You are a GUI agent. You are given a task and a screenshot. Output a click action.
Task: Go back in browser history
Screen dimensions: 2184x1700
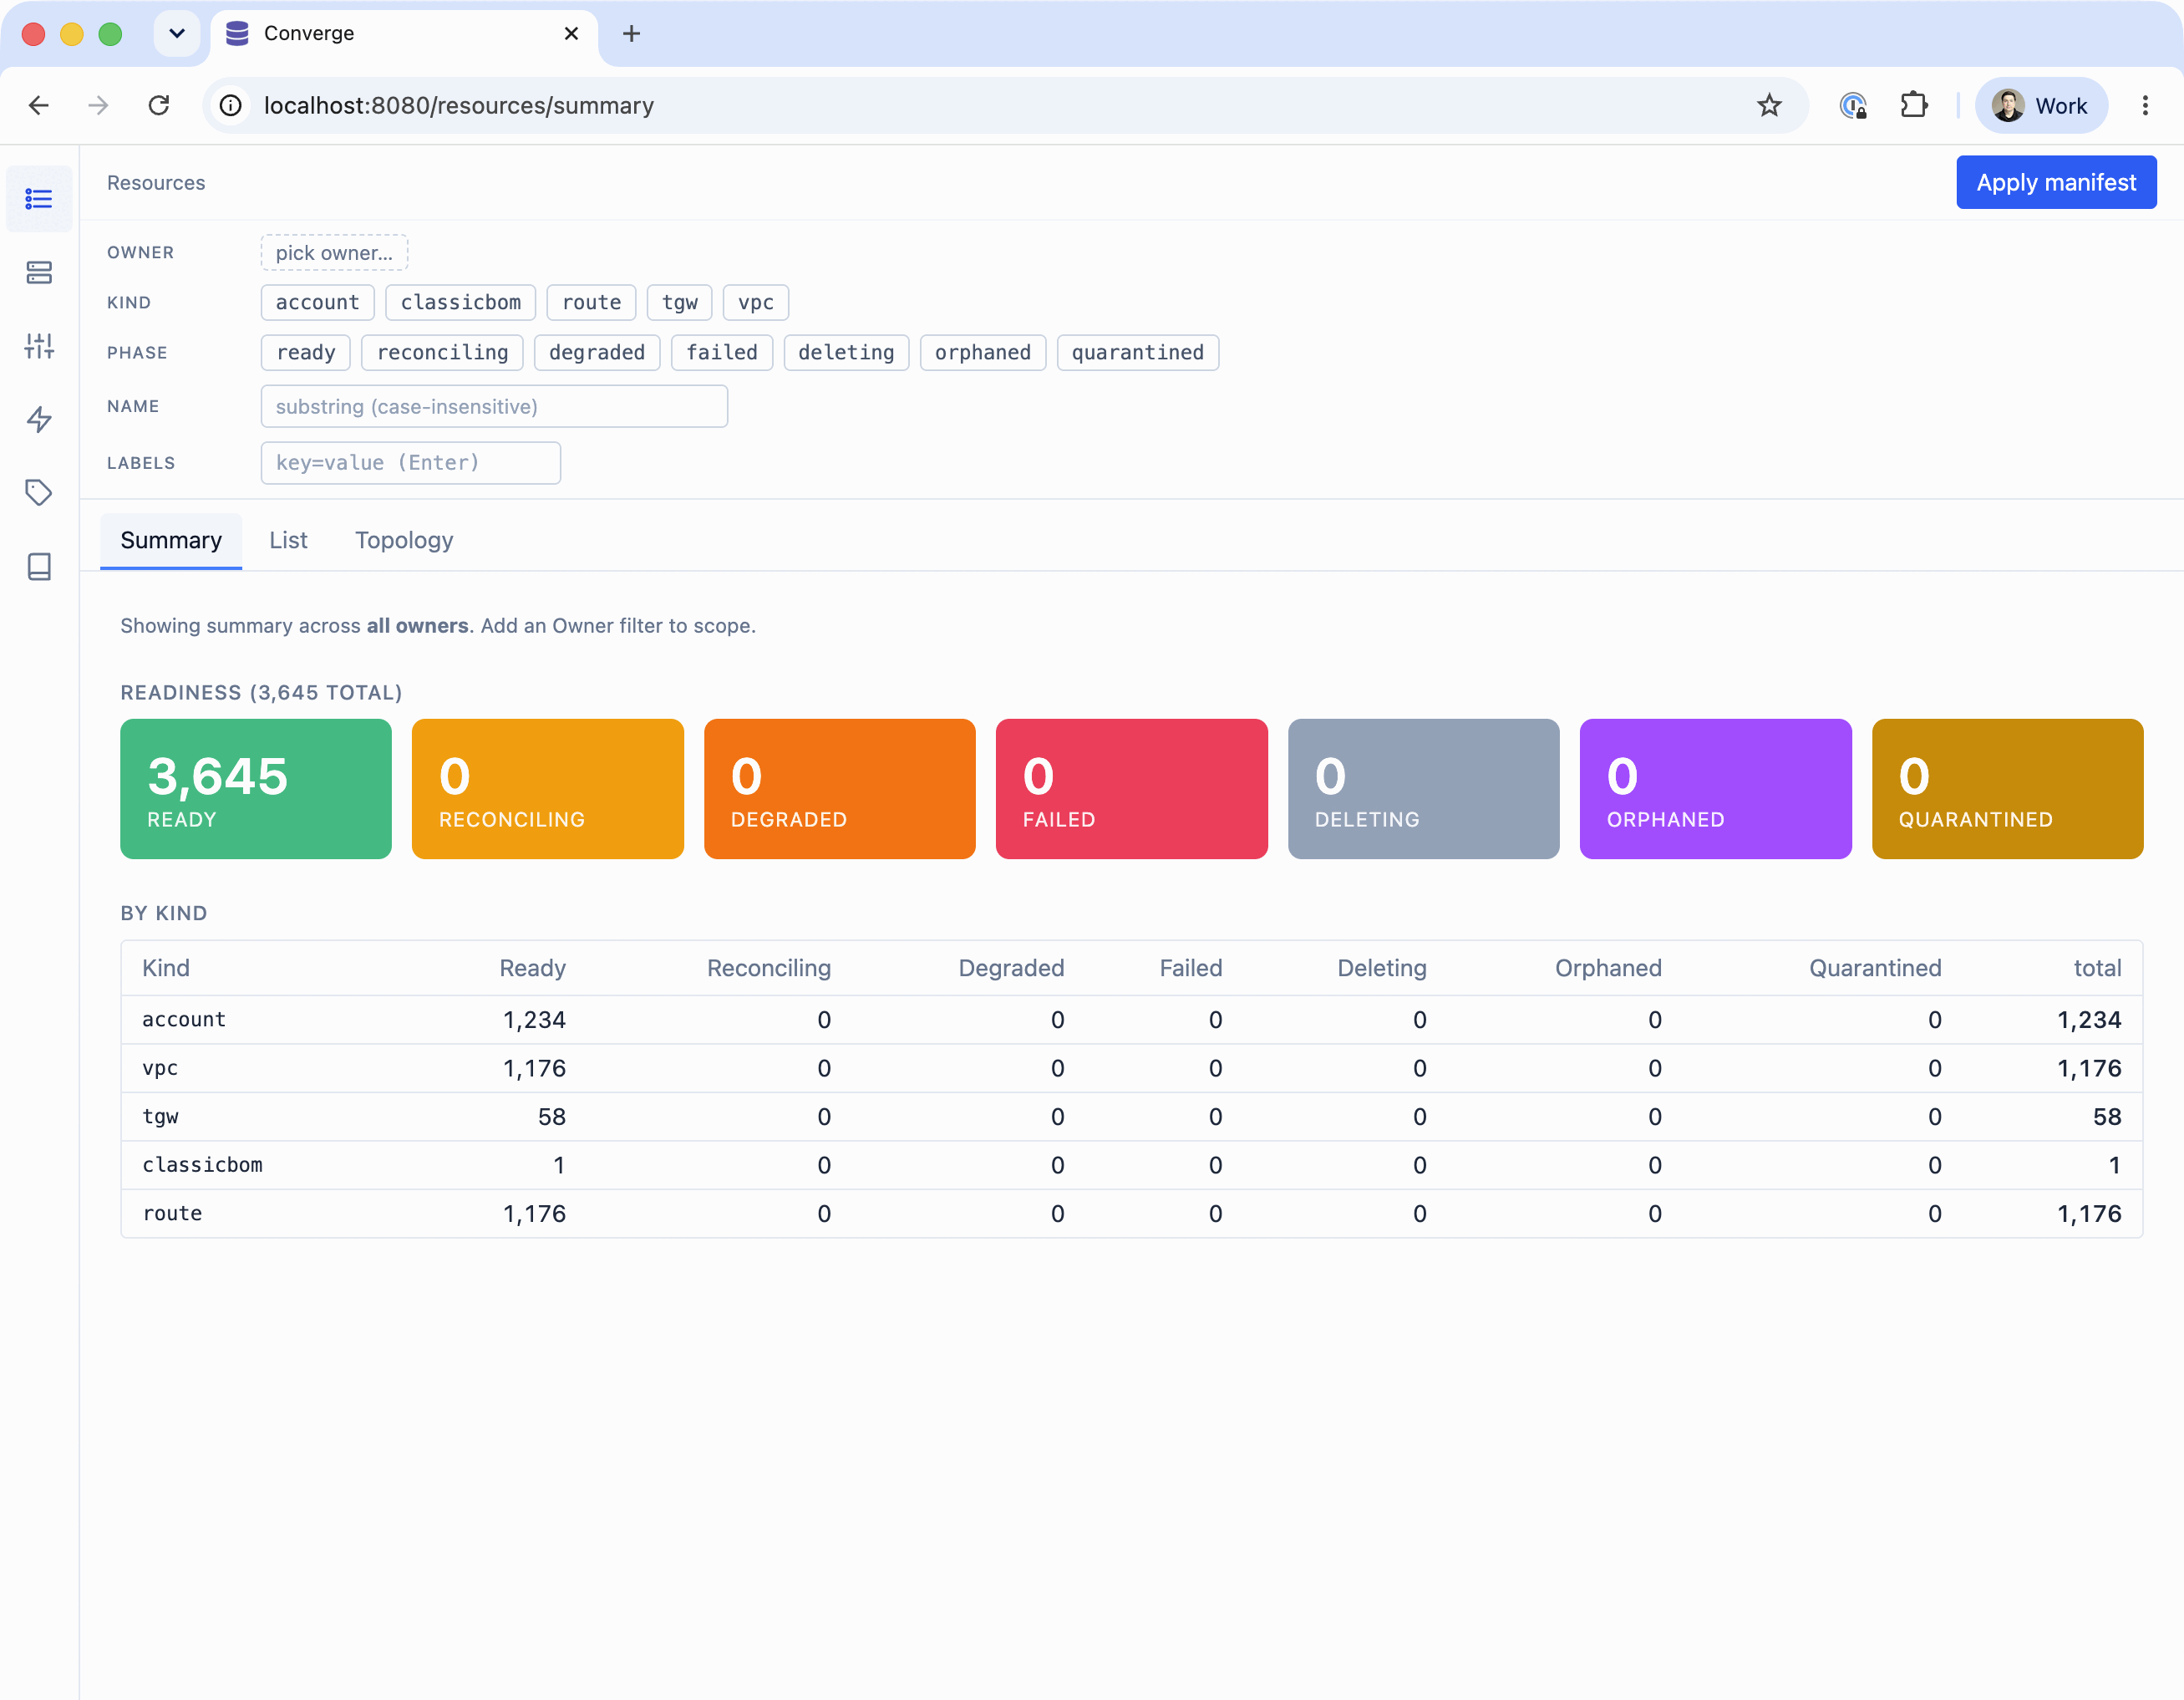(x=39, y=105)
